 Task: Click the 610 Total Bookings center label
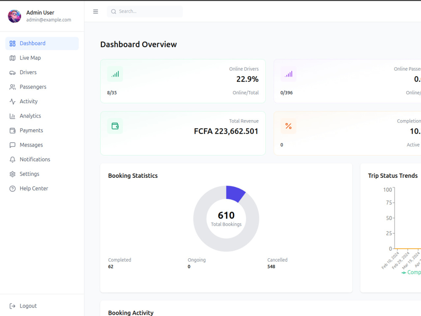226,219
